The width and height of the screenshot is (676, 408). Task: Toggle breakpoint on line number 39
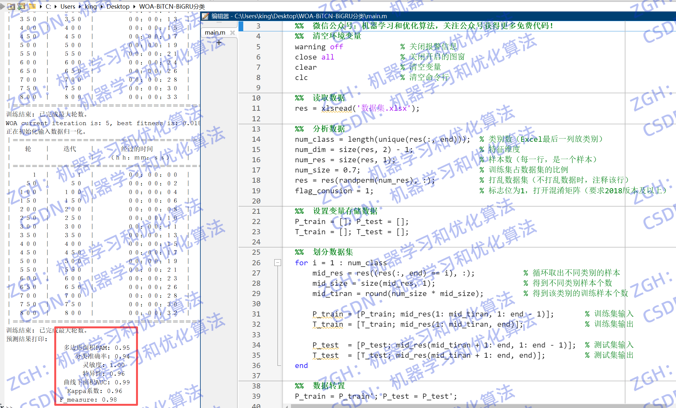pyautogui.click(x=256, y=396)
